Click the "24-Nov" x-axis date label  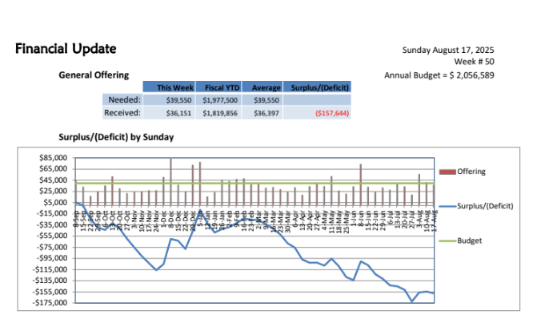156,221
